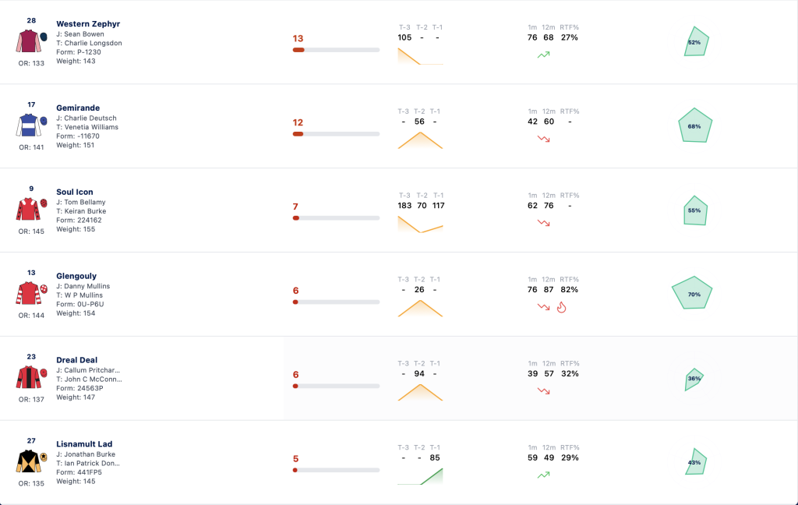Click the flame hot-trainer icon for Glengouly
The height and width of the screenshot is (505, 798).
[x=561, y=307]
